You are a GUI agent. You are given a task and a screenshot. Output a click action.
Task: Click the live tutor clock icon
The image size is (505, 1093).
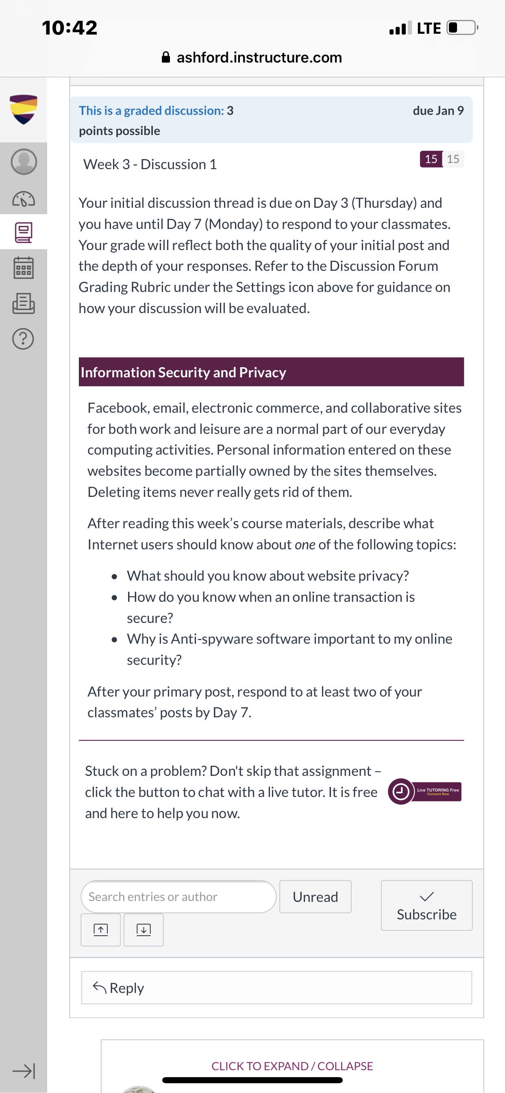401,791
